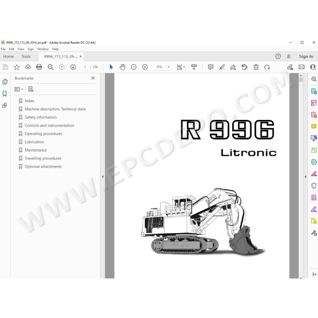The width and height of the screenshot is (318, 318).
Task: Close the Bookmarks panel
Action: coord(93,78)
